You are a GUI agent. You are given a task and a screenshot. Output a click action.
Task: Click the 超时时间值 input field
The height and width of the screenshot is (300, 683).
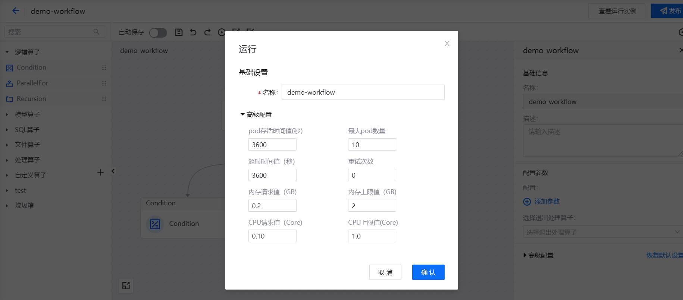tap(272, 175)
